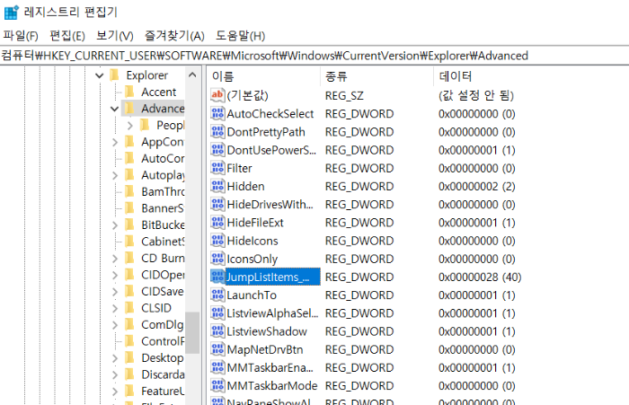Viewport: 629px width, 405px height.
Task: Collapse the Advanced tree node
Action: point(114,109)
